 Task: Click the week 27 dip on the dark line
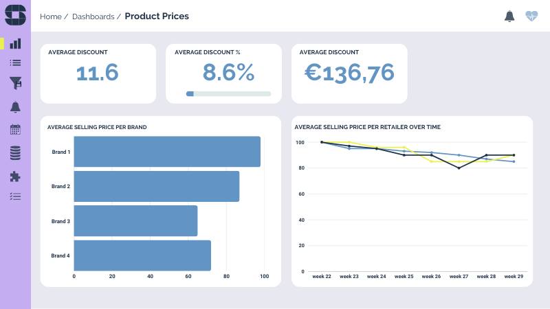tap(459, 168)
